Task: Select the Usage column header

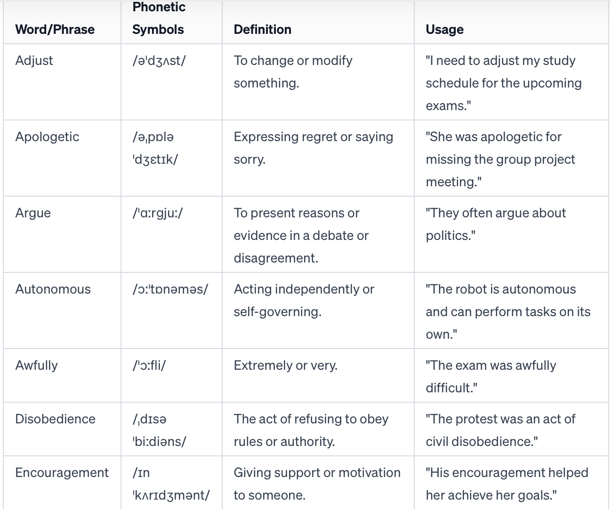Action: (x=444, y=30)
